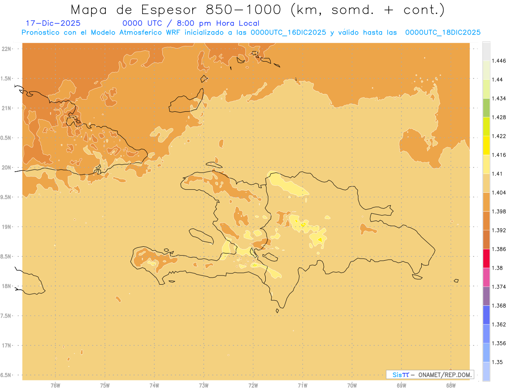Click the legend value "1.41"

pyautogui.click(x=498, y=174)
